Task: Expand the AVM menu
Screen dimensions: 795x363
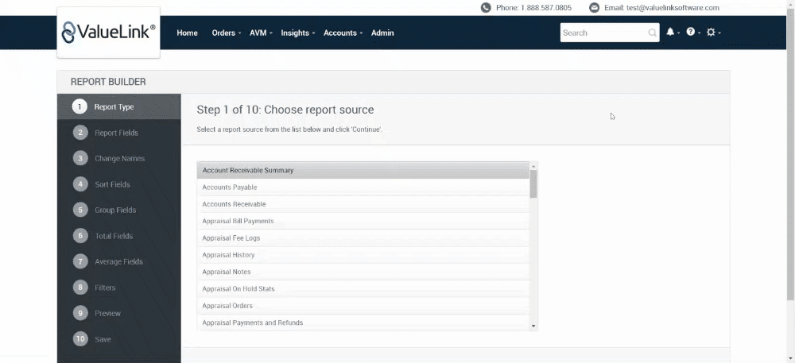Action: 261,33
